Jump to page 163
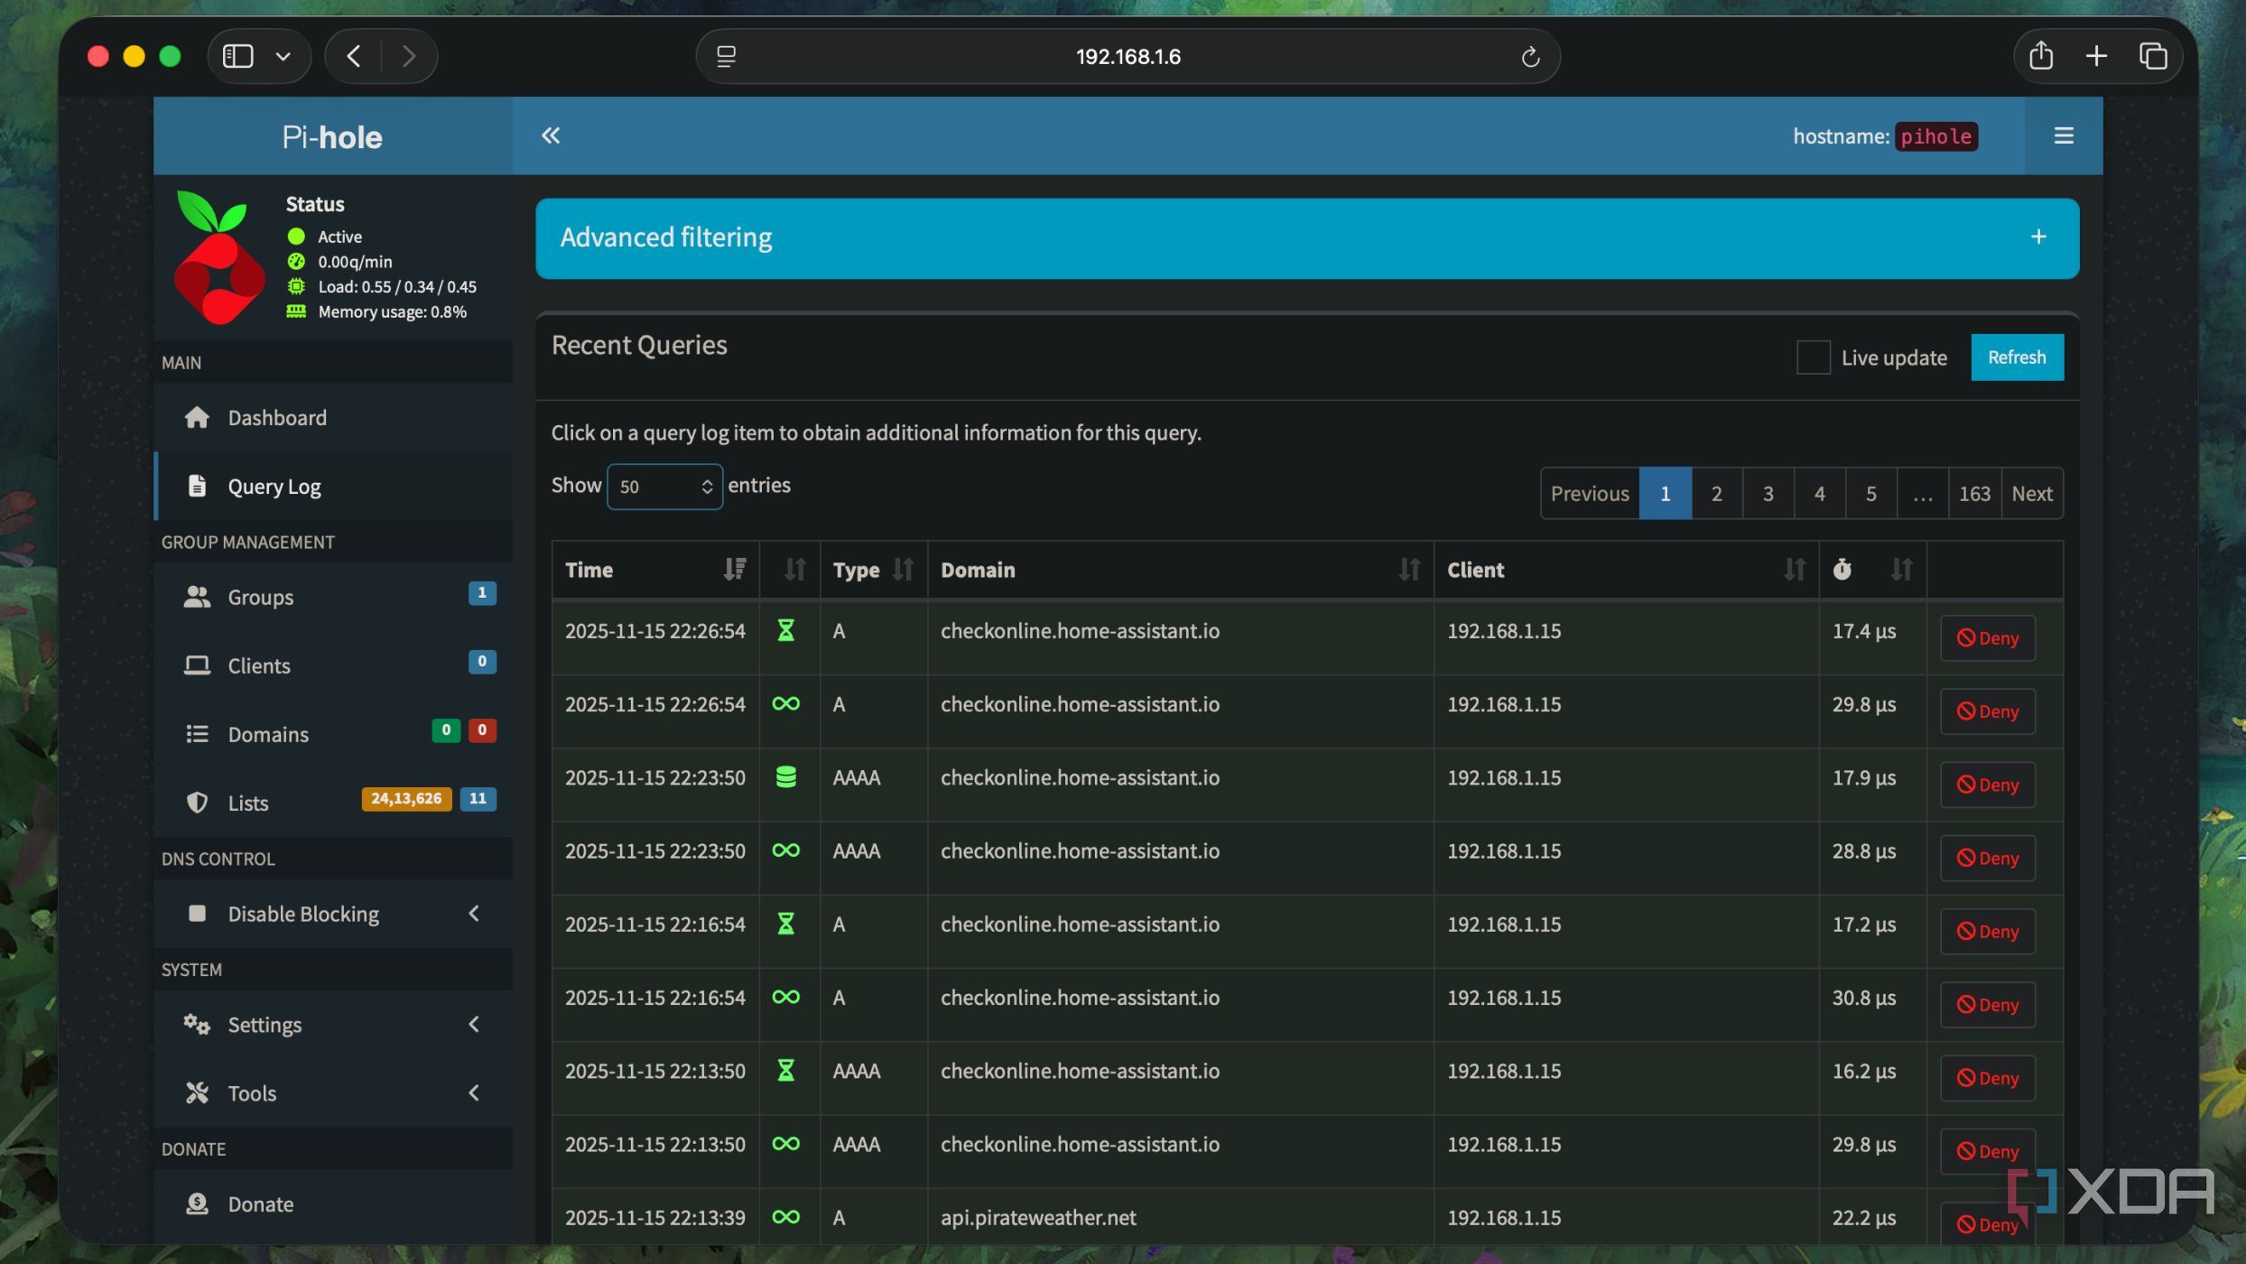This screenshot has height=1264, width=2246. coord(1973,494)
